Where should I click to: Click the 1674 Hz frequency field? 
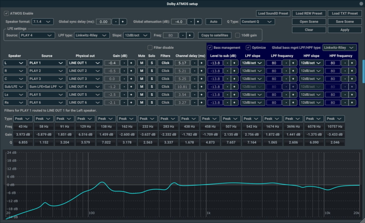[x=272, y=127]
